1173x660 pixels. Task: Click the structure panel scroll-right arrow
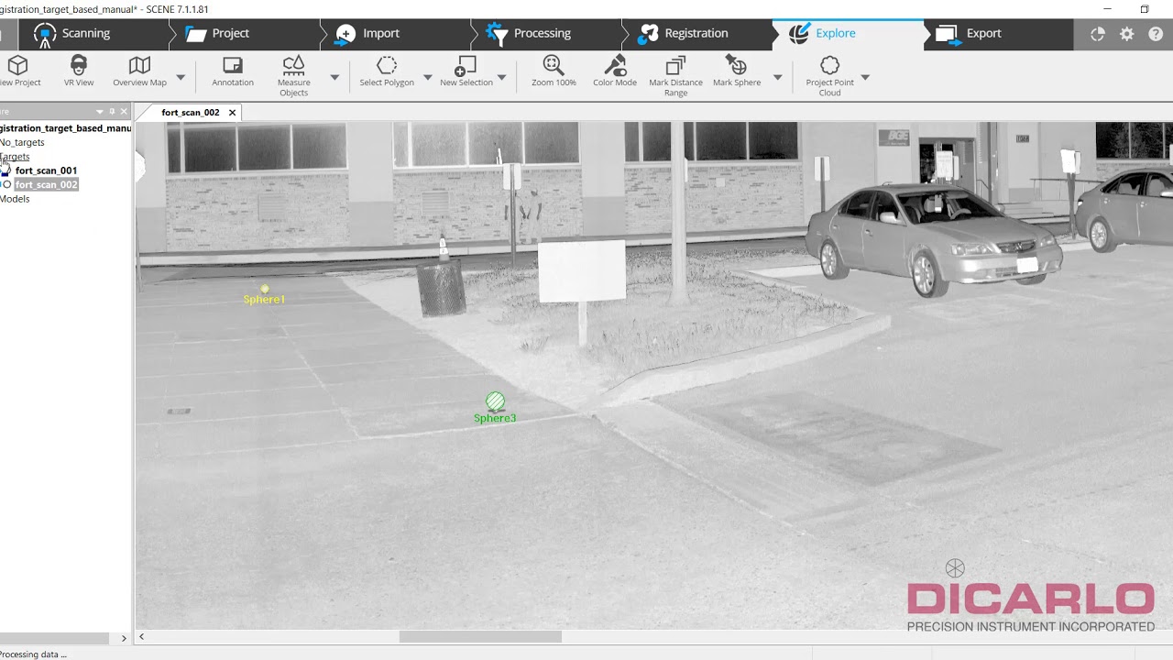(124, 638)
